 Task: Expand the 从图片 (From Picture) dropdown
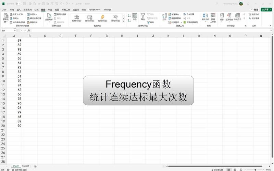(x=37, y=14)
